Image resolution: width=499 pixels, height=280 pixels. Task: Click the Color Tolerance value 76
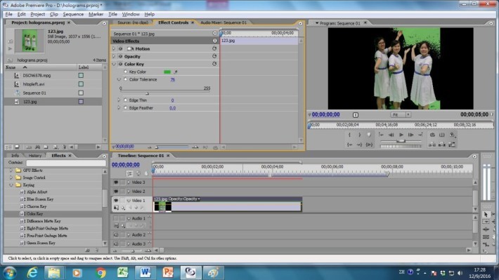(x=172, y=79)
